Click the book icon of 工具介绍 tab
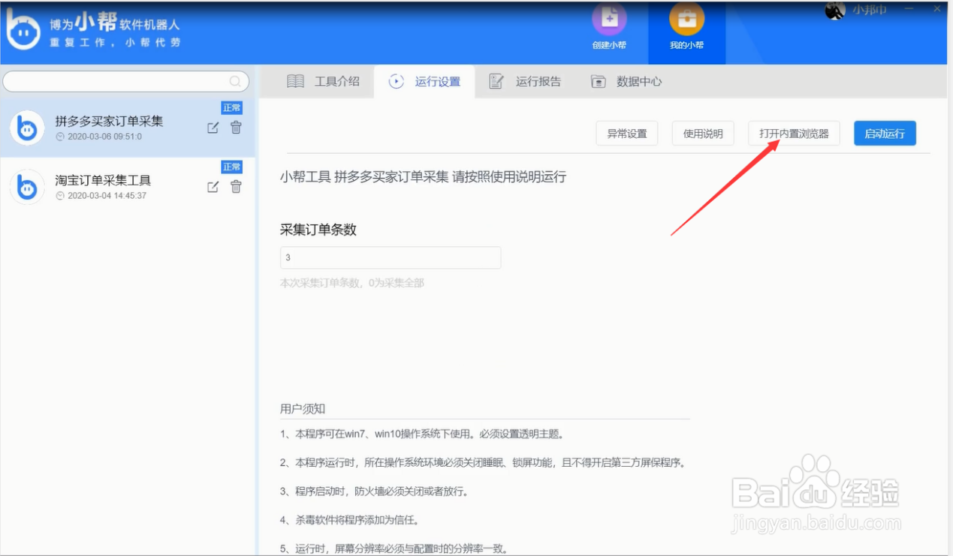The image size is (953, 556). click(296, 81)
